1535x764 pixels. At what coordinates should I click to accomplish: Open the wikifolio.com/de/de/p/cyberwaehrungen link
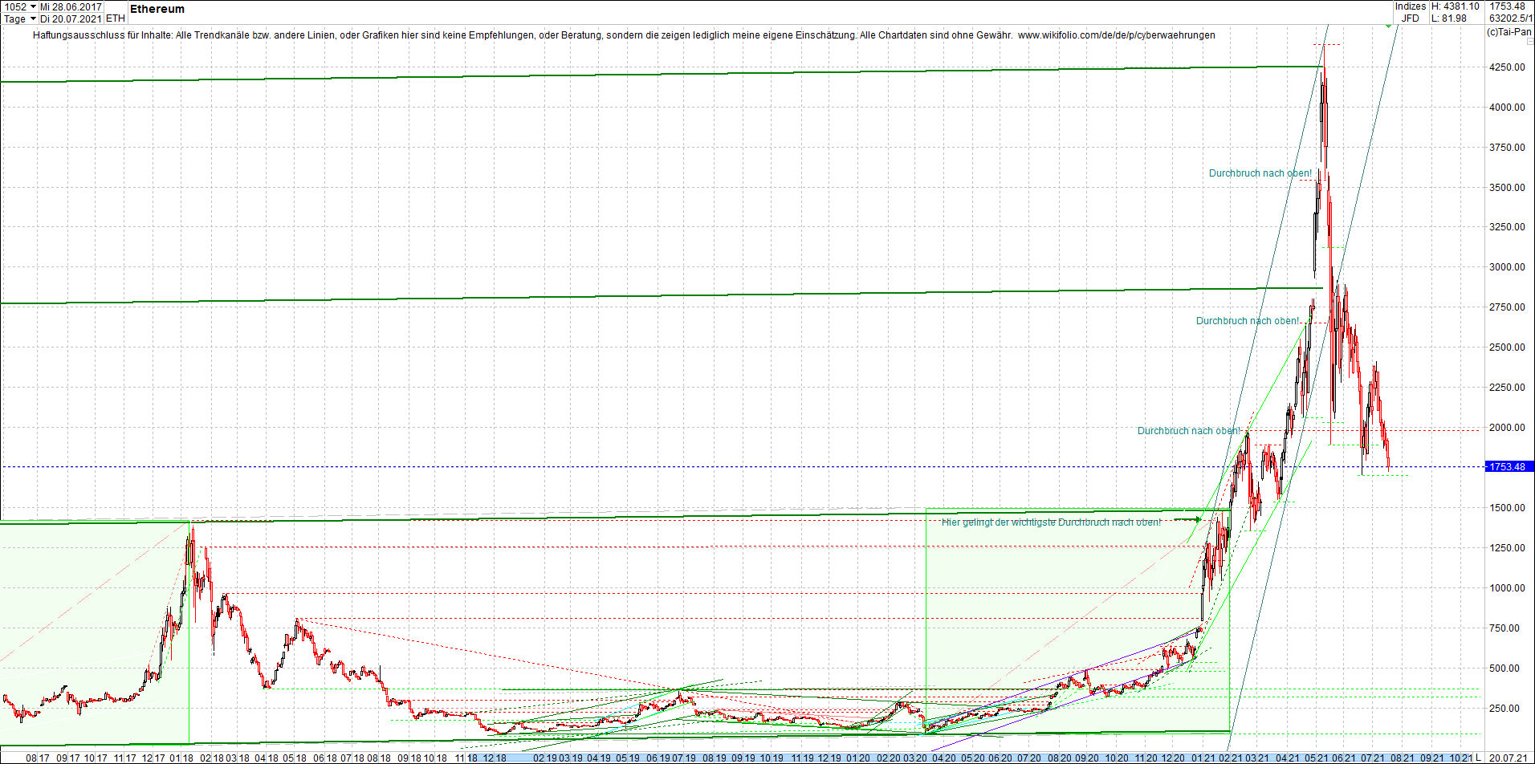(1116, 35)
